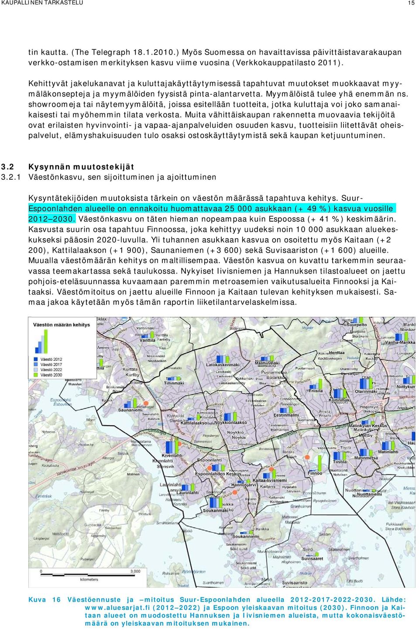
Task: Click the Niittykumpu map label
Action: [x=405, y=387]
